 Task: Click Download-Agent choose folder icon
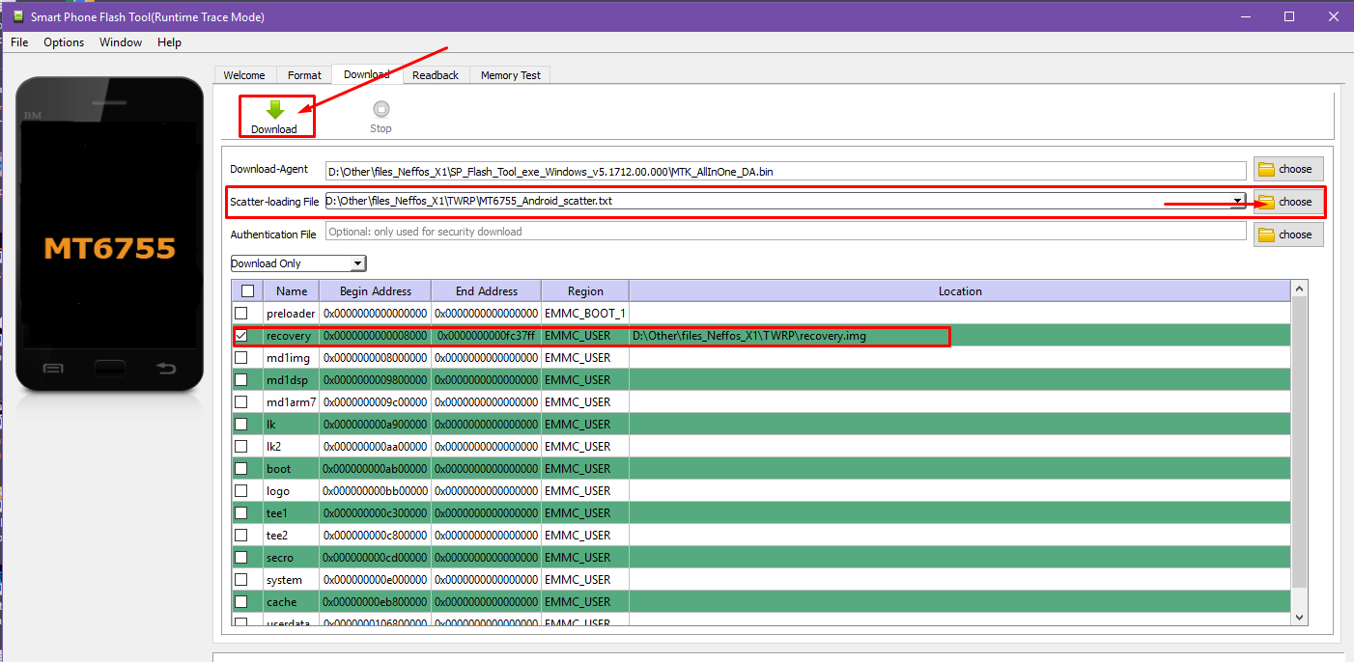coord(1267,170)
